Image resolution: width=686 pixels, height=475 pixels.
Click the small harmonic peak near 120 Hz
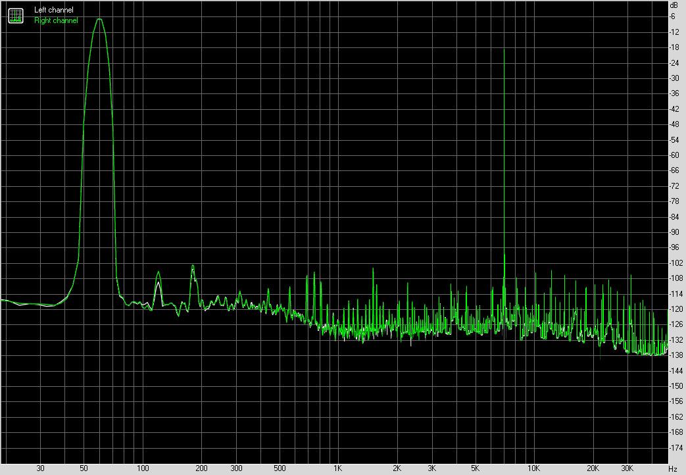(158, 272)
